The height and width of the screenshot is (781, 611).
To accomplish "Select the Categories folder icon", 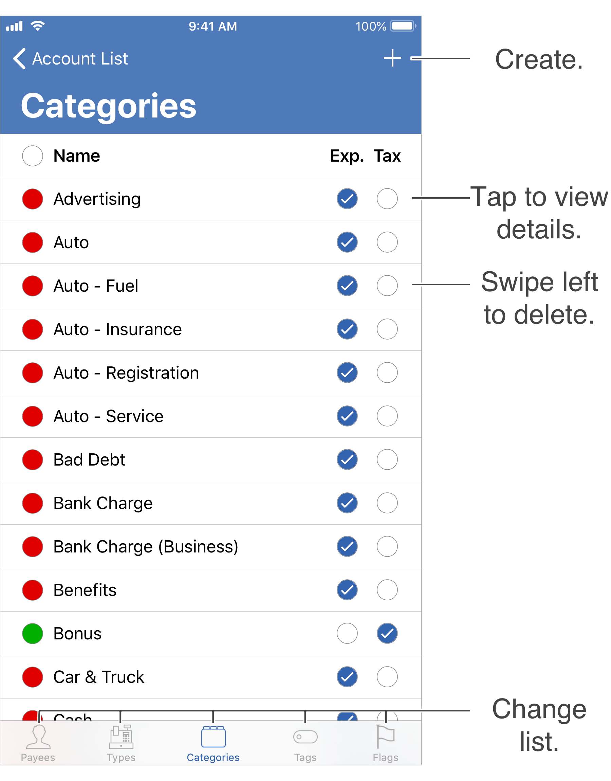I will coord(213,737).
